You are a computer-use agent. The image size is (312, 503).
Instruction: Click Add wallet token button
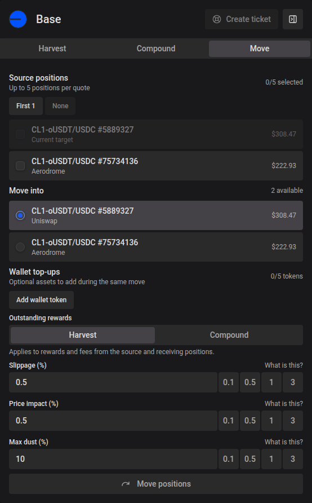[x=41, y=300]
